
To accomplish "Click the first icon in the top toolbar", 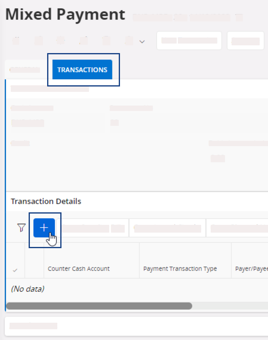I will (x=16, y=41).
